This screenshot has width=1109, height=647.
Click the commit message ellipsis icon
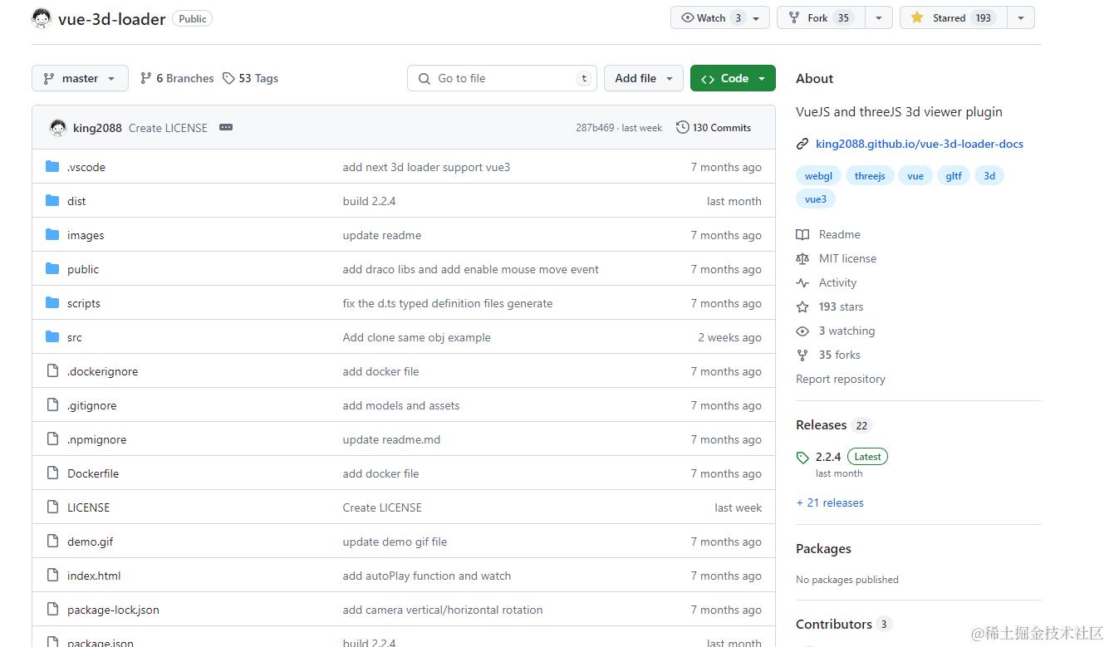(x=226, y=127)
